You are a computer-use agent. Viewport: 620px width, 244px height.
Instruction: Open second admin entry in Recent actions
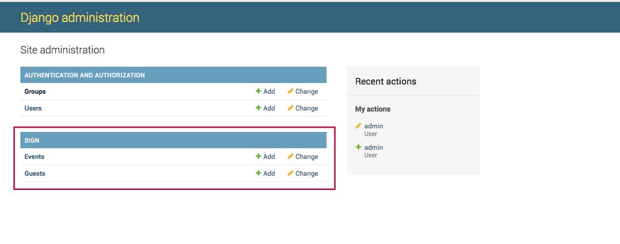click(374, 148)
